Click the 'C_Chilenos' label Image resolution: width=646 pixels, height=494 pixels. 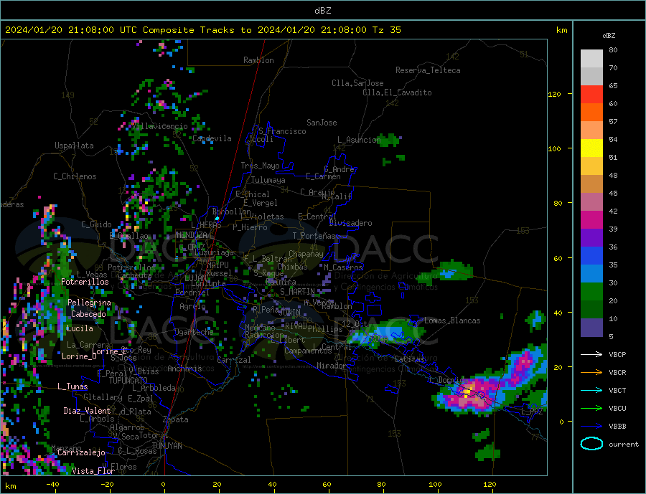coord(75,176)
